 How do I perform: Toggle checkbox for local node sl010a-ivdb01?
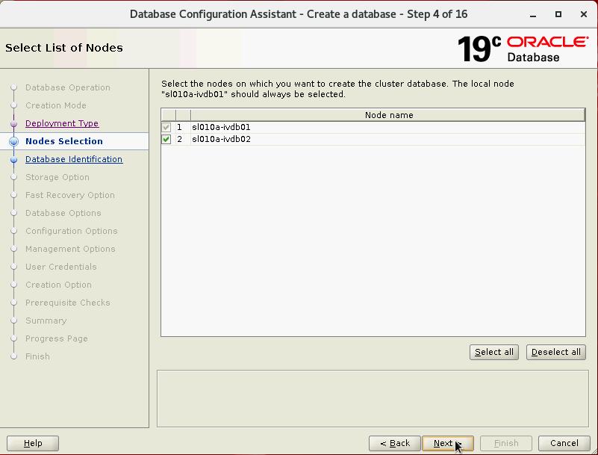[x=166, y=127]
